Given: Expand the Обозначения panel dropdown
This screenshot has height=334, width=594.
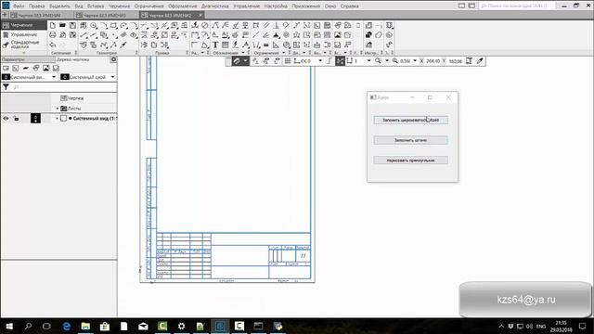Looking at the screenshot, I should coord(243,53).
